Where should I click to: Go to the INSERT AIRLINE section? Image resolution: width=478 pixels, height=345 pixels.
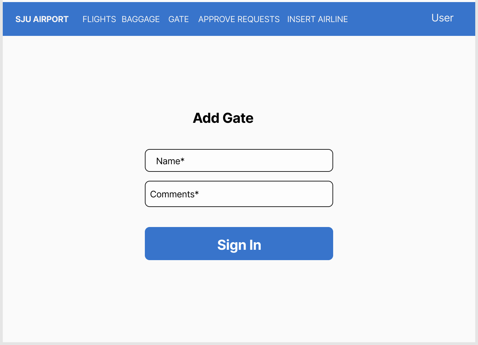click(318, 19)
